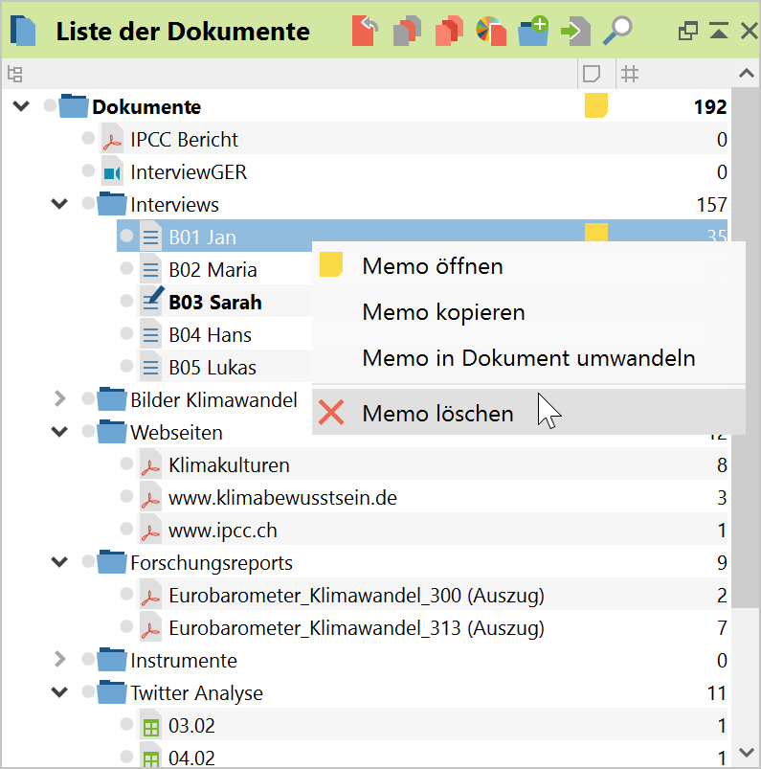761x769 pixels.
Task: Select Eurobarometer_Klimawandel_300 (Auszug)
Action: (x=356, y=596)
